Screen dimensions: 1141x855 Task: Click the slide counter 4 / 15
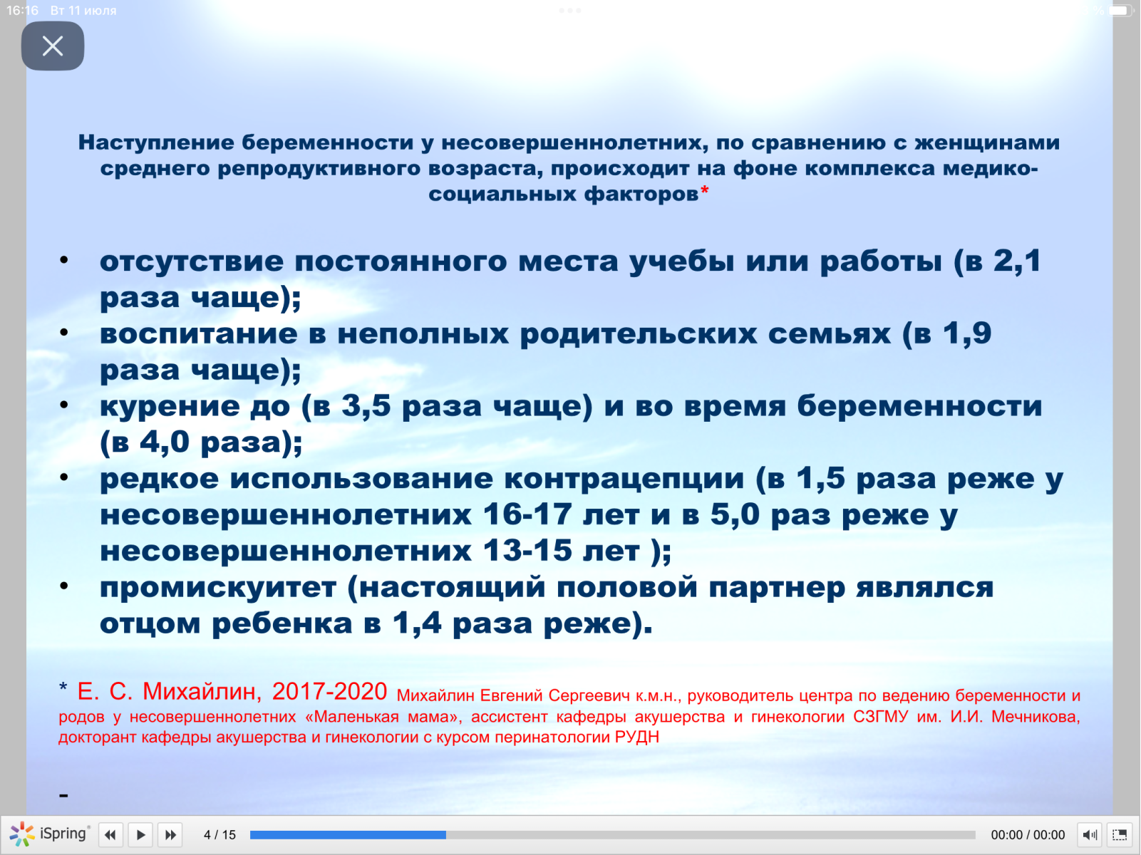220,834
